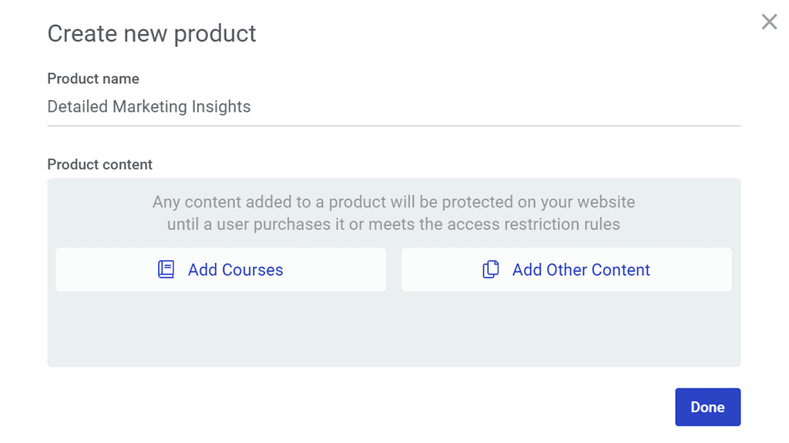Viewport: 789px width, 443px height.
Task: Click the pages icon beside Add Other Content
Action: tap(491, 269)
